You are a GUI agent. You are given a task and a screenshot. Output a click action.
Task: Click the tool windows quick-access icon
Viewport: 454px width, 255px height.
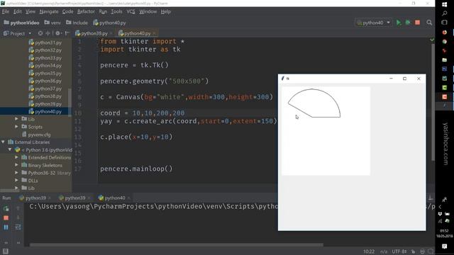pyautogui.click(x=5, y=251)
